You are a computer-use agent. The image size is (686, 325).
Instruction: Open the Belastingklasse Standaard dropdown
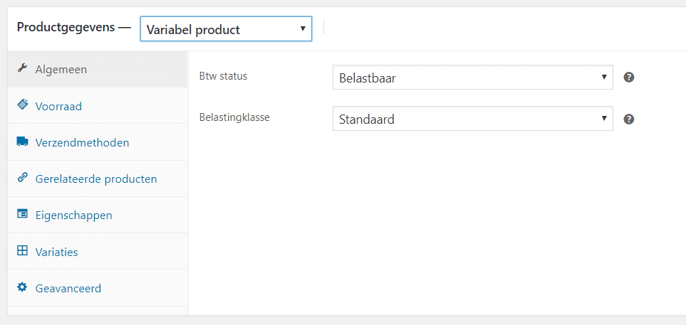point(472,118)
